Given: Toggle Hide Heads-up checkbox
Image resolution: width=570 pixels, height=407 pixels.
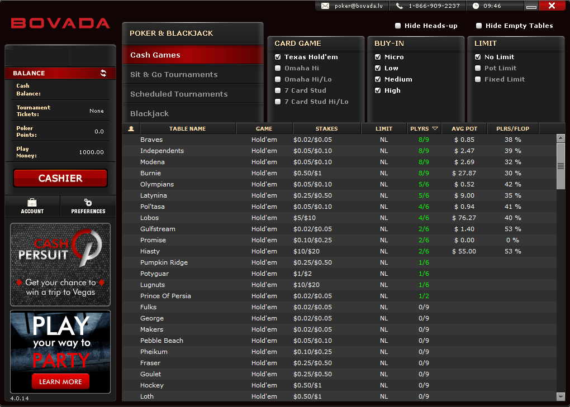Looking at the screenshot, I should click(x=398, y=26).
